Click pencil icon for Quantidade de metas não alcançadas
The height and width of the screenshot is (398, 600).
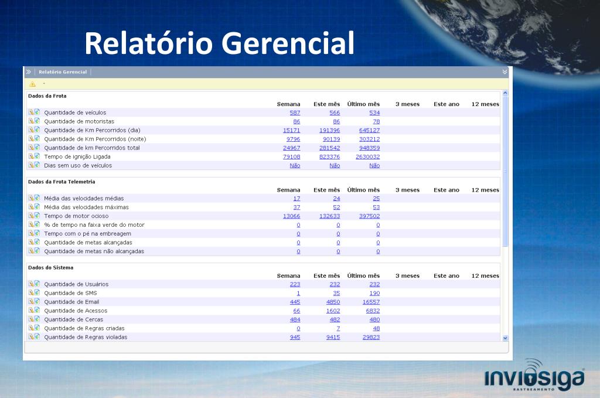31,251
